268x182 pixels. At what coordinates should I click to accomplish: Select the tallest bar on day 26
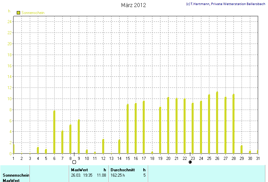click(x=217, y=122)
